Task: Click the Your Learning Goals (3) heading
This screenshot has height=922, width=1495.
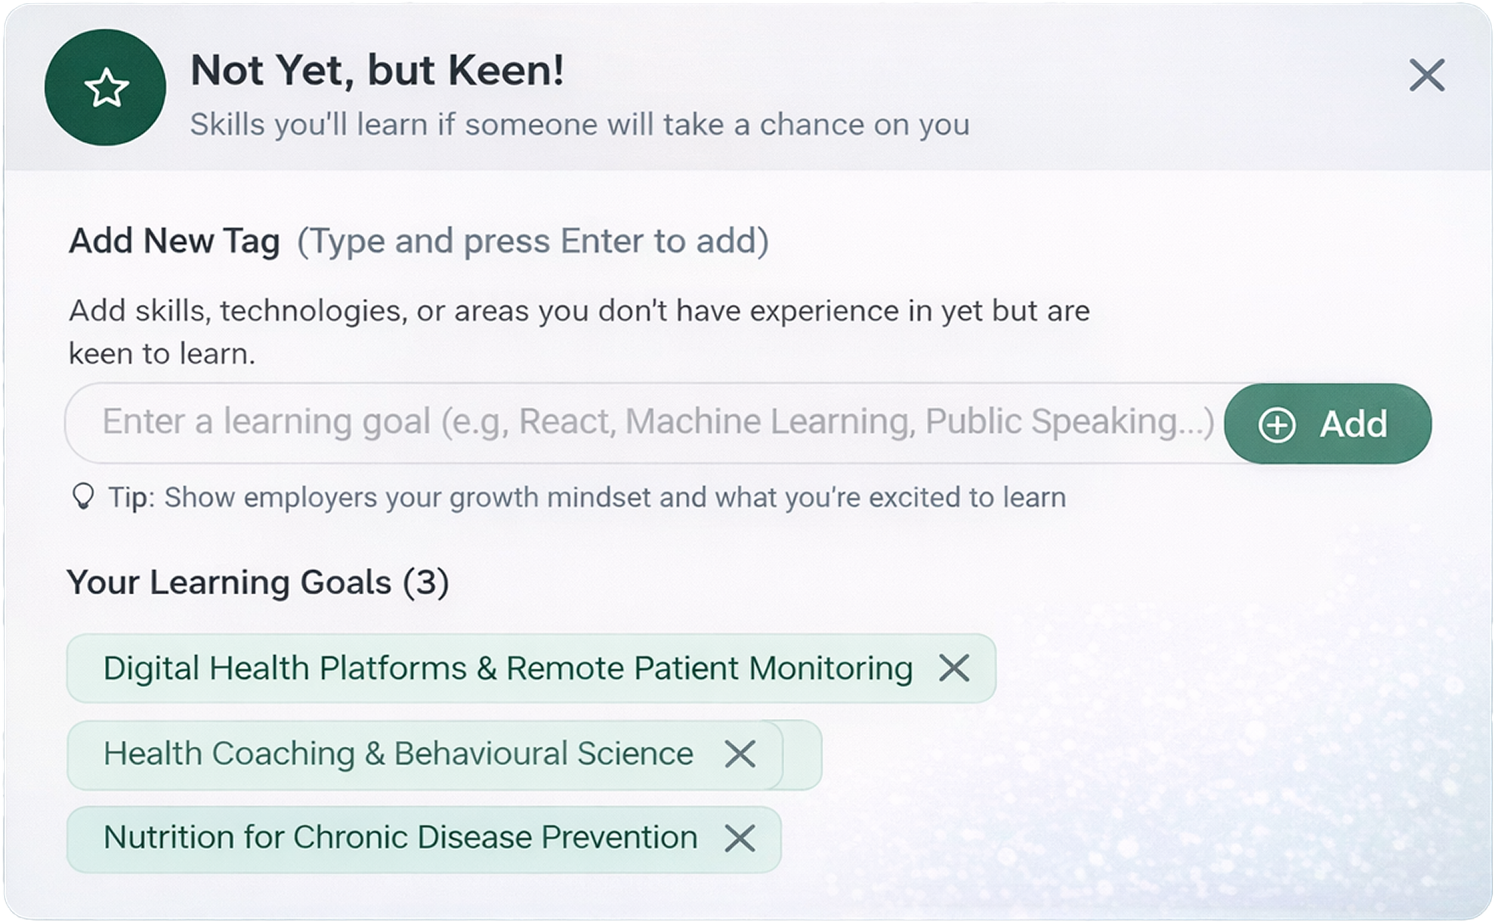Action: (x=259, y=581)
